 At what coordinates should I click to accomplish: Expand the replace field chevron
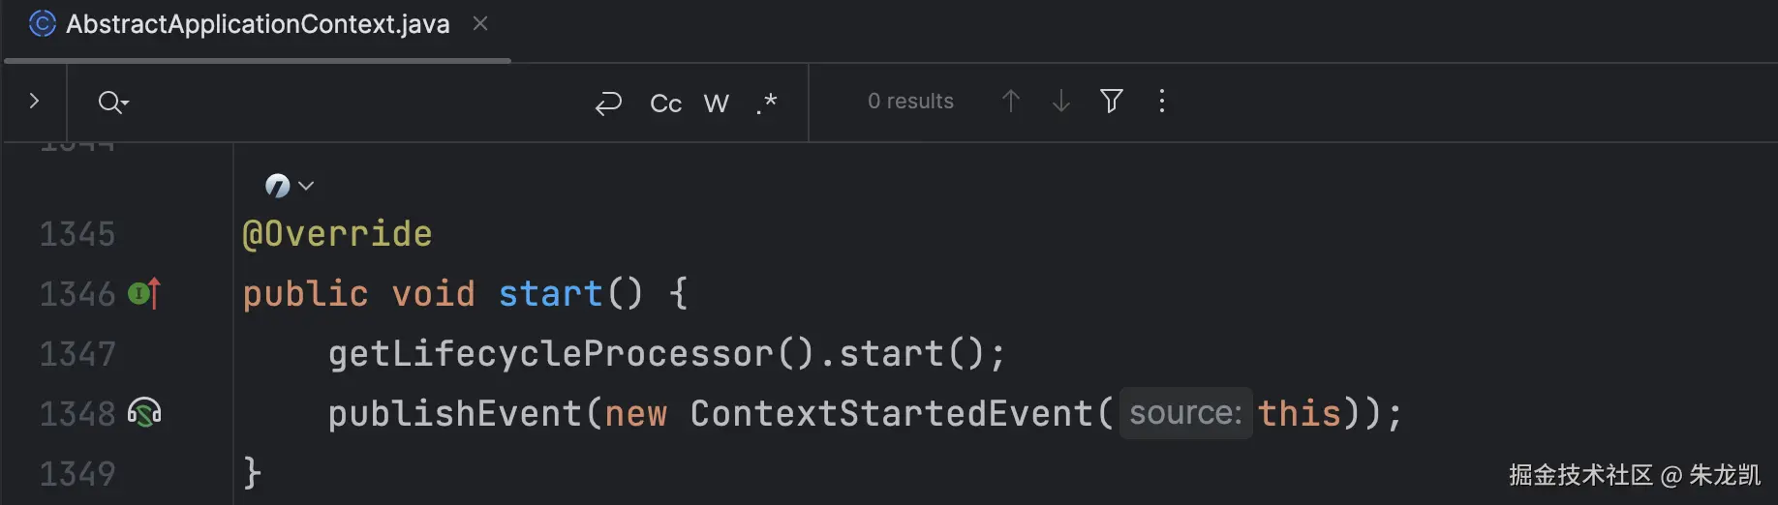34,101
